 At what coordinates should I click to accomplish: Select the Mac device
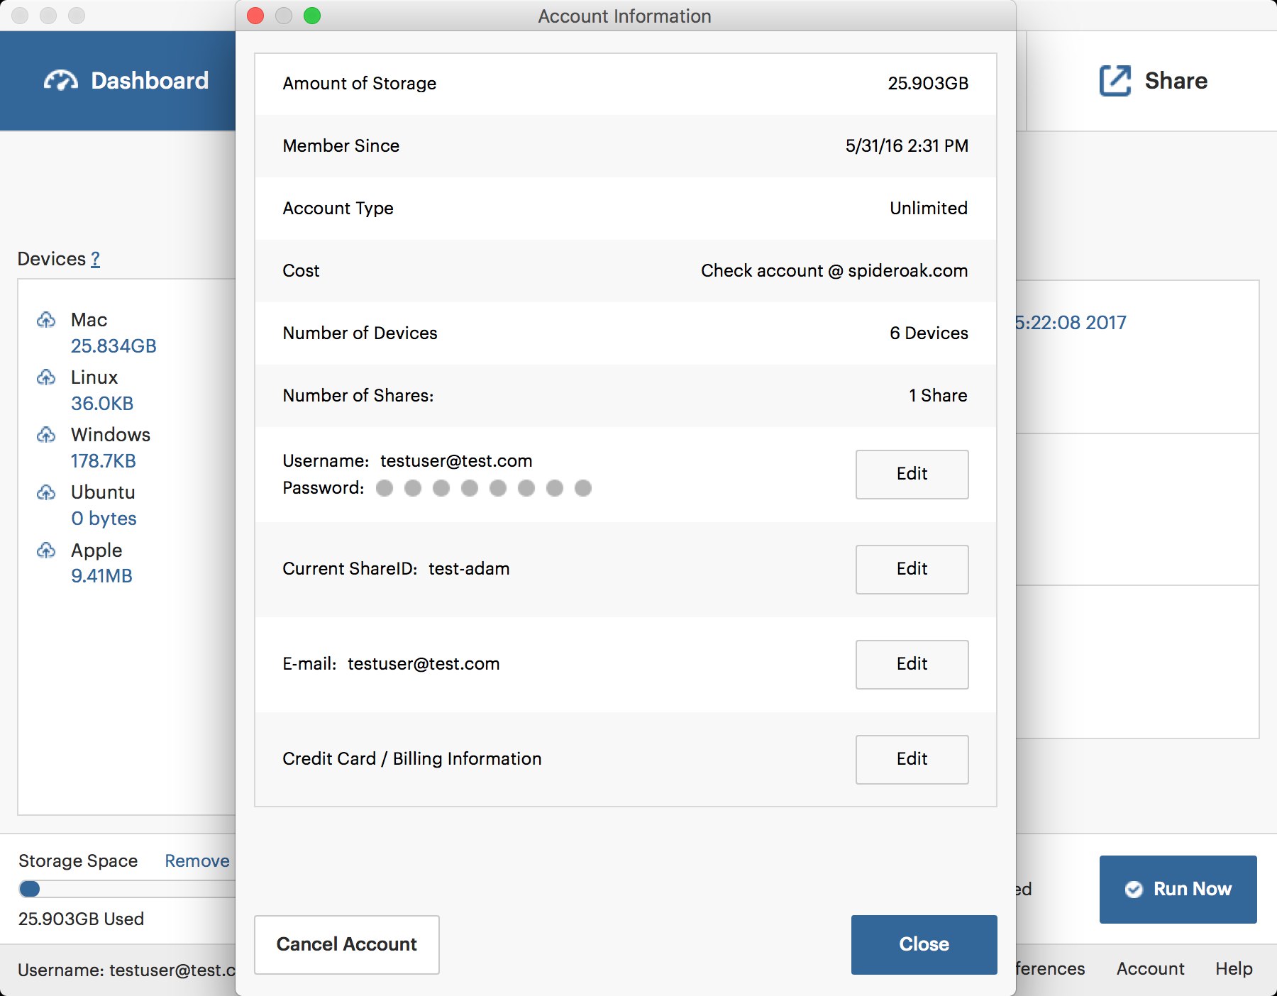click(x=89, y=320)
